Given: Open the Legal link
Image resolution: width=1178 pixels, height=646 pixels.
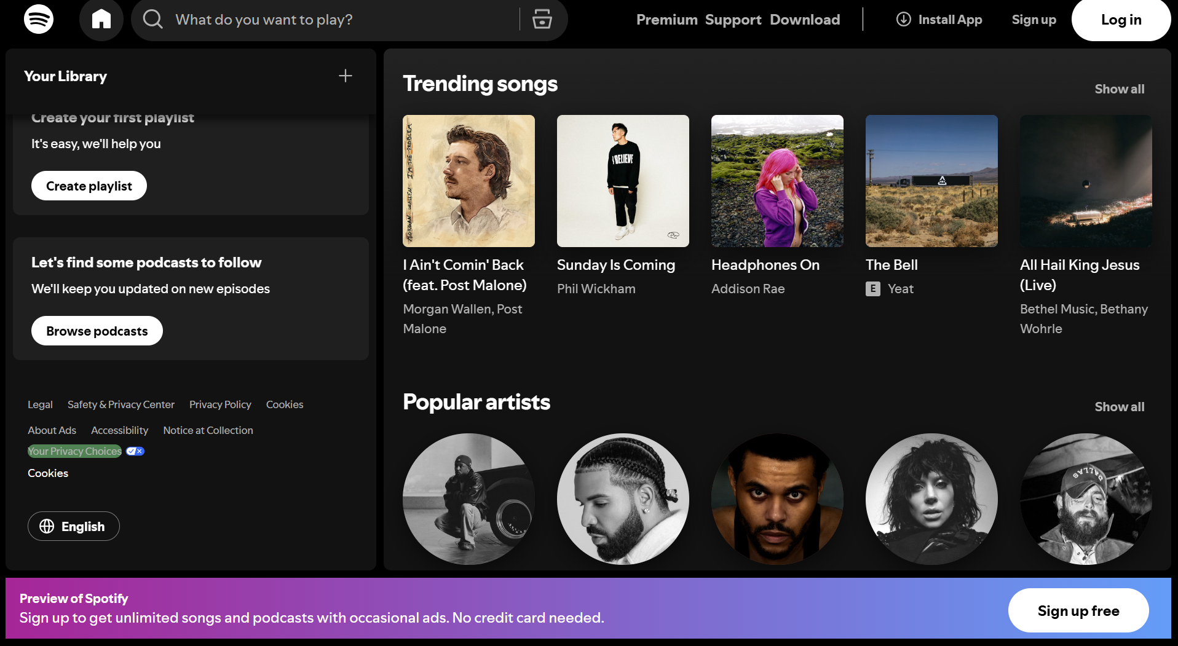Looking at the screenshot, I should coord(40,404).
